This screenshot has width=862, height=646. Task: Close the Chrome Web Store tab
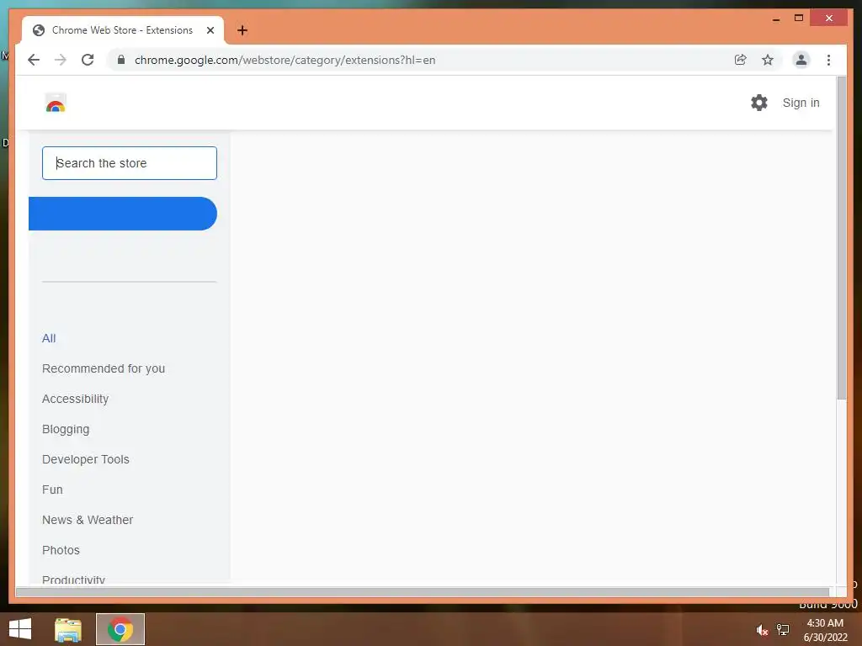[210, 30]
